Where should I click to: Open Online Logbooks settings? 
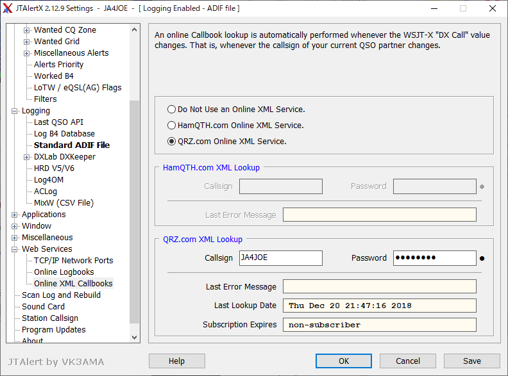coord(64,272)
